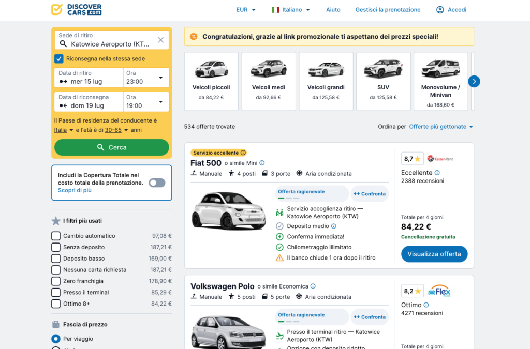
Task: Click Fiat 500 Offerta ragionevole indicator
Action: 312,194
